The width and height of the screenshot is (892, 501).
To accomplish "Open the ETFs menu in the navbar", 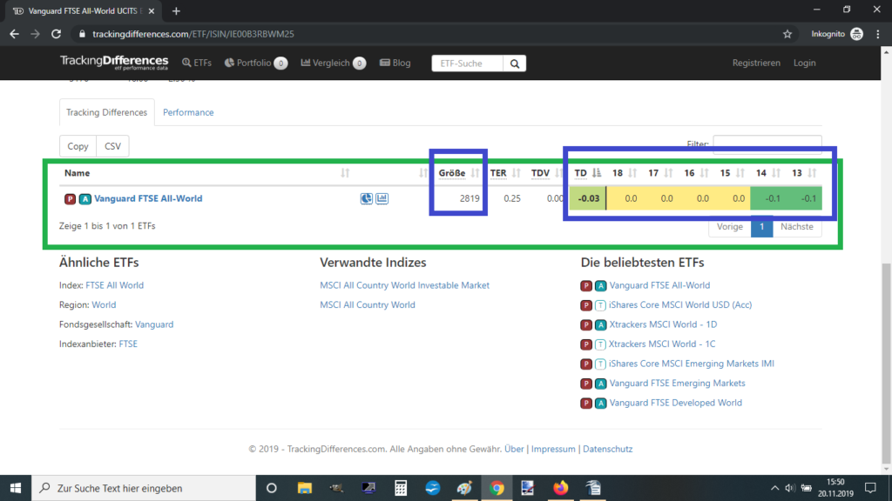I will [x=197, y=63].
